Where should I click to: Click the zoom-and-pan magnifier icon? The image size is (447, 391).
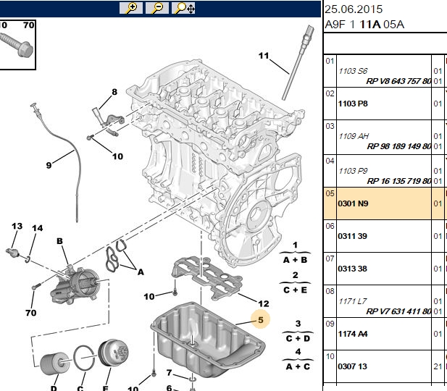pos(183,8)
